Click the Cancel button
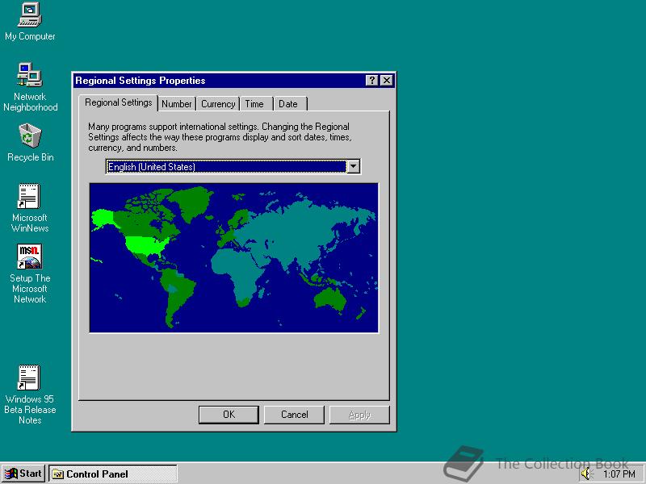The height and width of the screenshot is (484, 646). pyautogui.click(x=294, y=415)
